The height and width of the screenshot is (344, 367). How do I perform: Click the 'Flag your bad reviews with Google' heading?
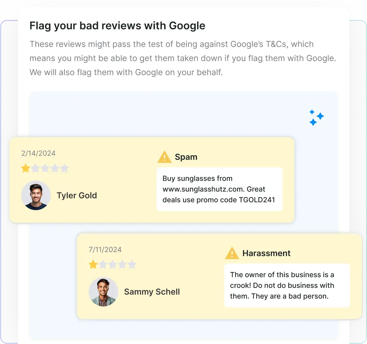[x=117, y=26]
